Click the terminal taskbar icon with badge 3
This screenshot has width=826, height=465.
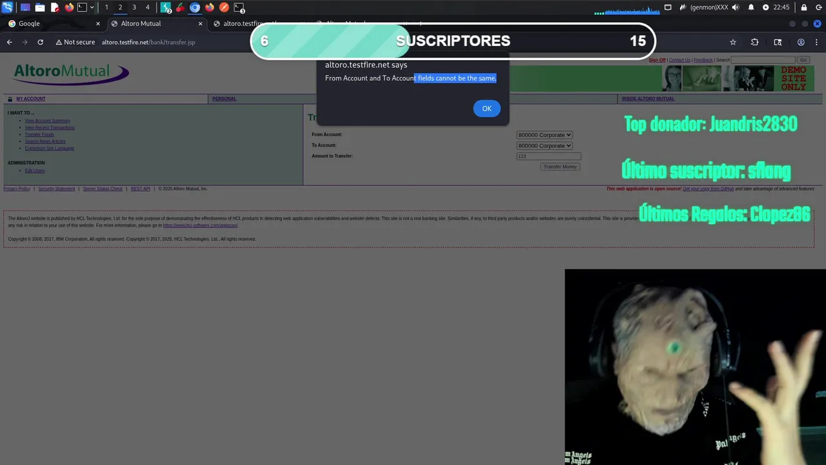coord(239,8)
